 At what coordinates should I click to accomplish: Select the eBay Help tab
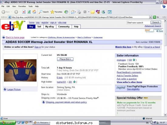click(76, 27)
